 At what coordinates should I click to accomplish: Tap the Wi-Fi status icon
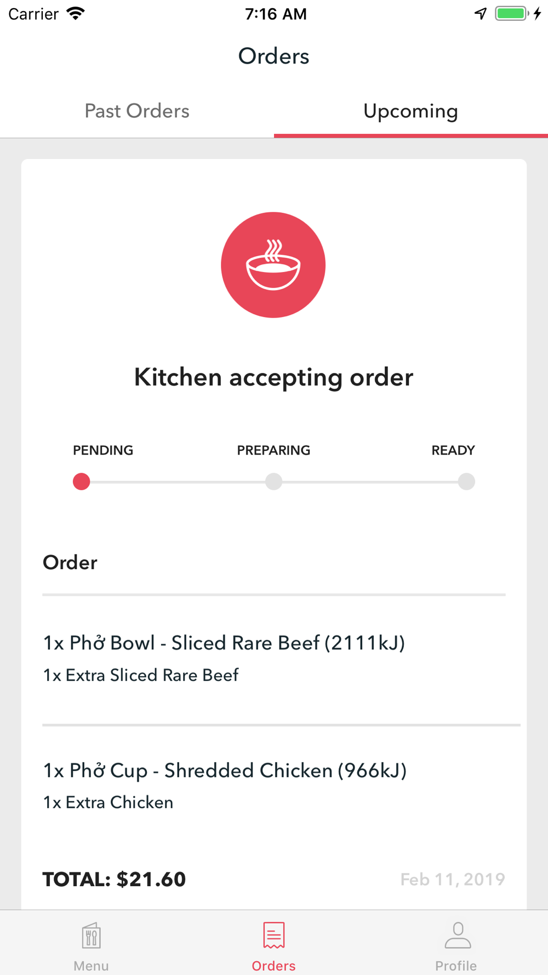tap(76, 13)
